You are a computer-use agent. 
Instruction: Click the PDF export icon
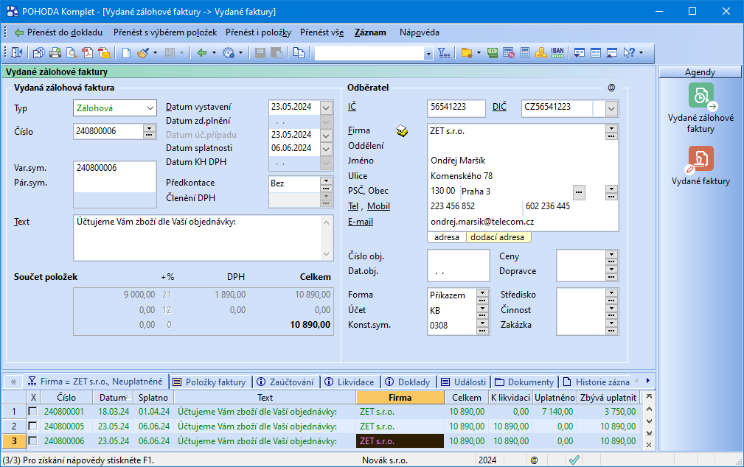87,52
